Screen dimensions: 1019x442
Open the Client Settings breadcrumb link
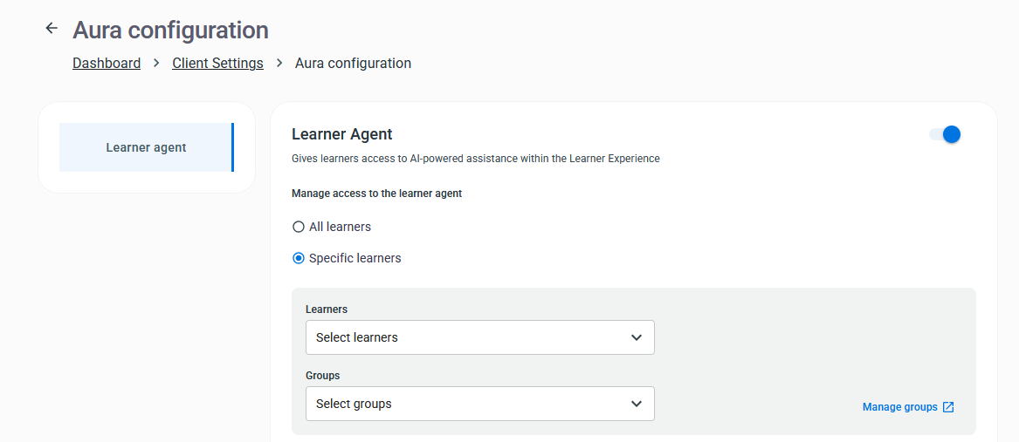[217, 63]
